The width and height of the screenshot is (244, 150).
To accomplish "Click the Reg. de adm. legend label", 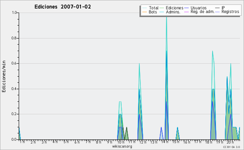I will (203, 12).
